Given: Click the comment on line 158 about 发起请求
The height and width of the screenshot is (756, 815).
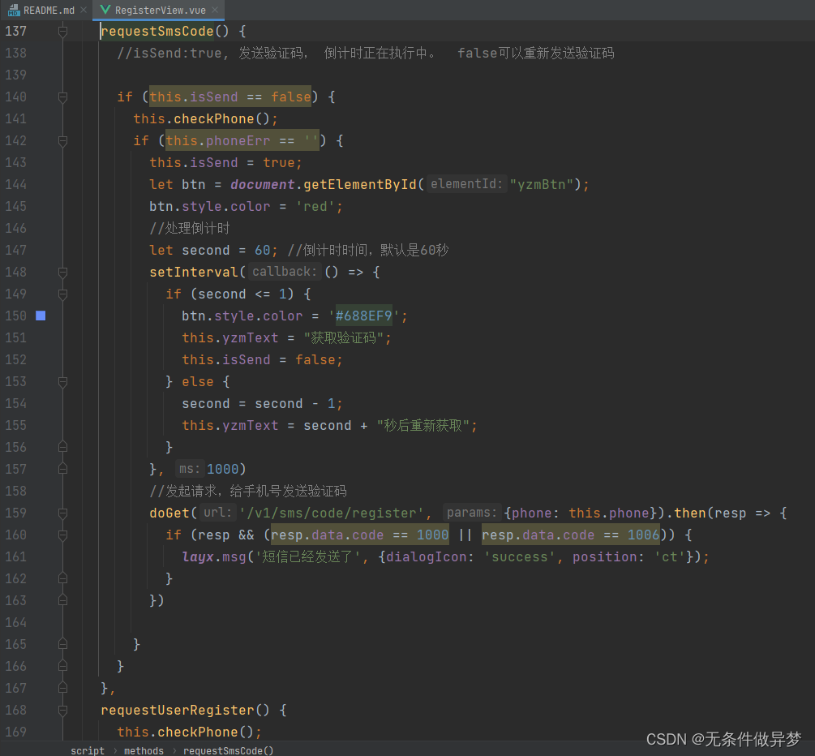Looking at the screenshot, I should click(x=248, y=491).
